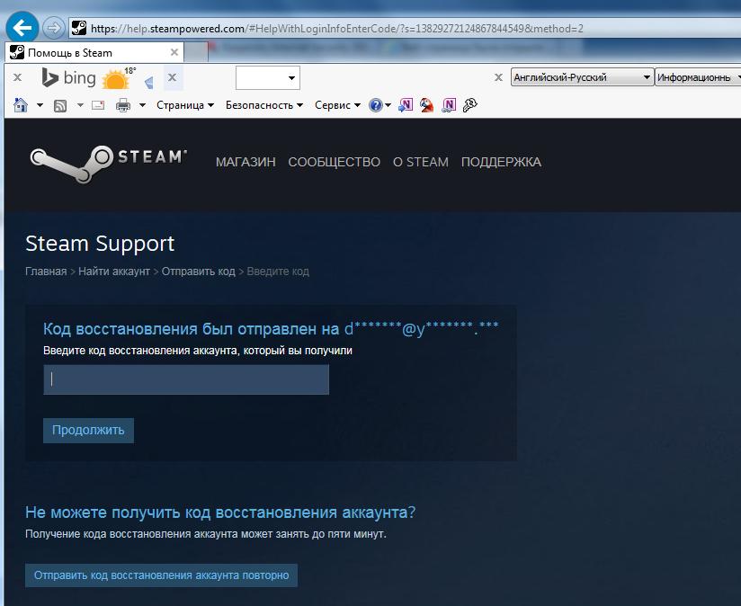This screenshot has width=741, height=606.
Task: Open the Сервис menu
Action: [x=337, y=105]
